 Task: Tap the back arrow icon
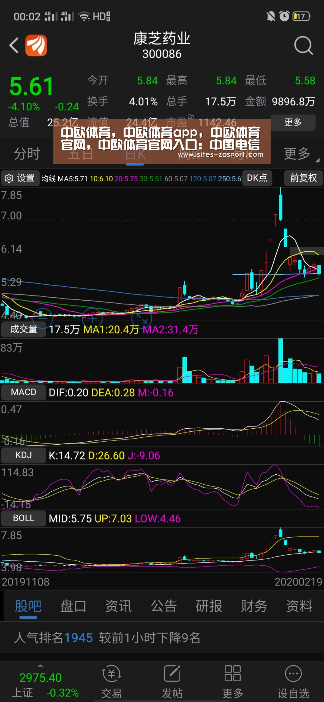14,45
